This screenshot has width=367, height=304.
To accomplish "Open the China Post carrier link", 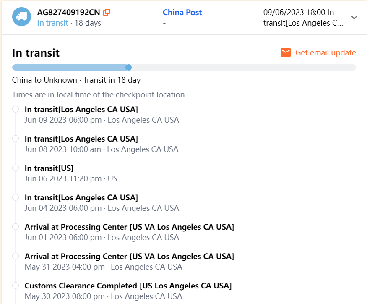I will coord(182,12).
